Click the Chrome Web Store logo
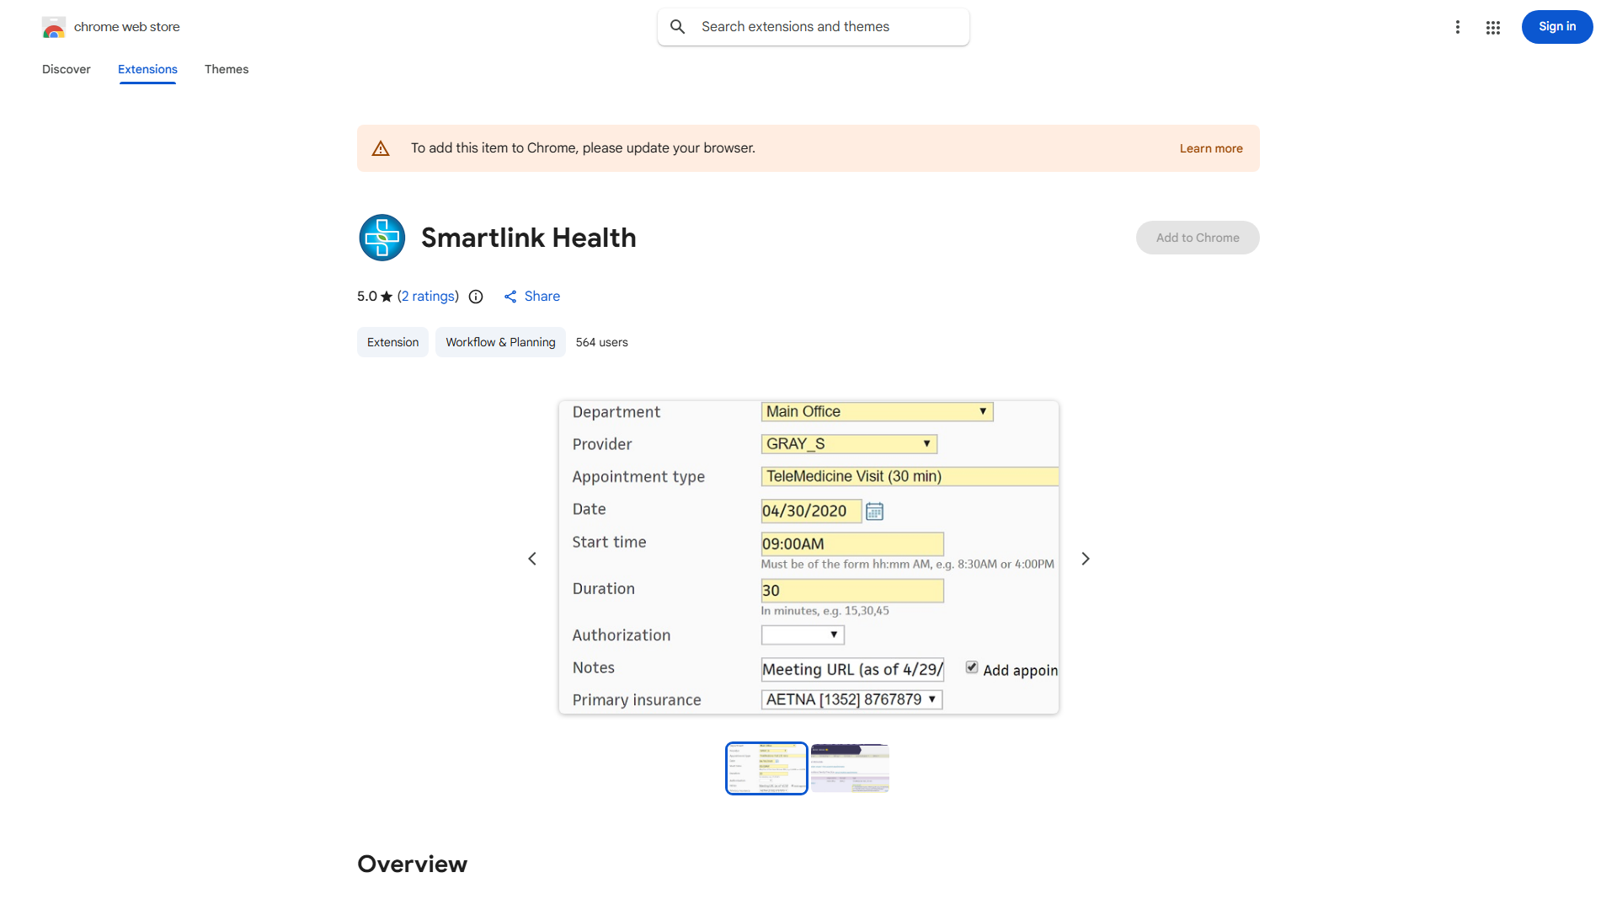Screen dimensions: 1617x910 point(54,26)
